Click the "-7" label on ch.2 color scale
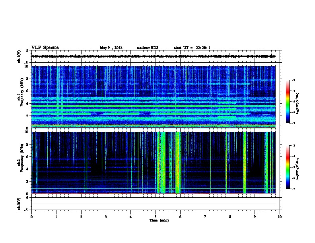 pyautogui.click(x=294, y=189)
